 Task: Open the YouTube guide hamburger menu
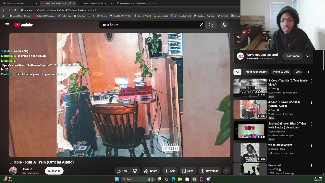point(7,25)
